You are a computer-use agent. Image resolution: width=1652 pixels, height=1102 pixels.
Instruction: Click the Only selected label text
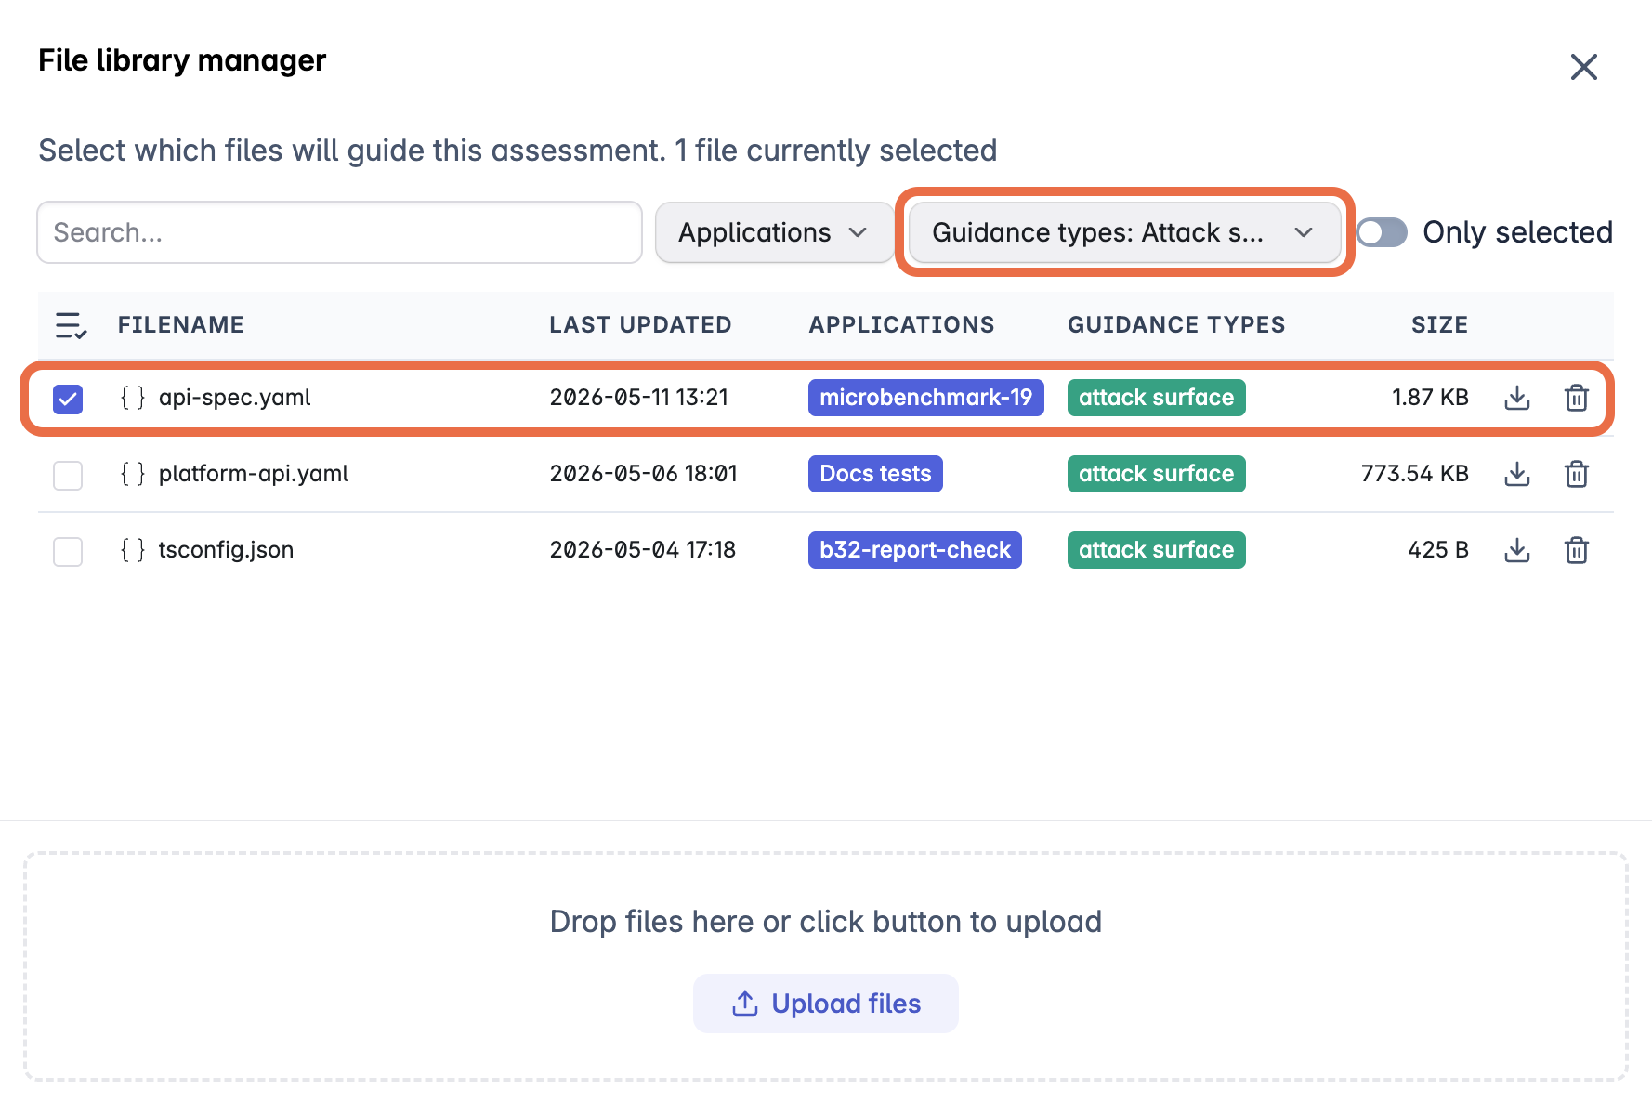pos(1517,232)
